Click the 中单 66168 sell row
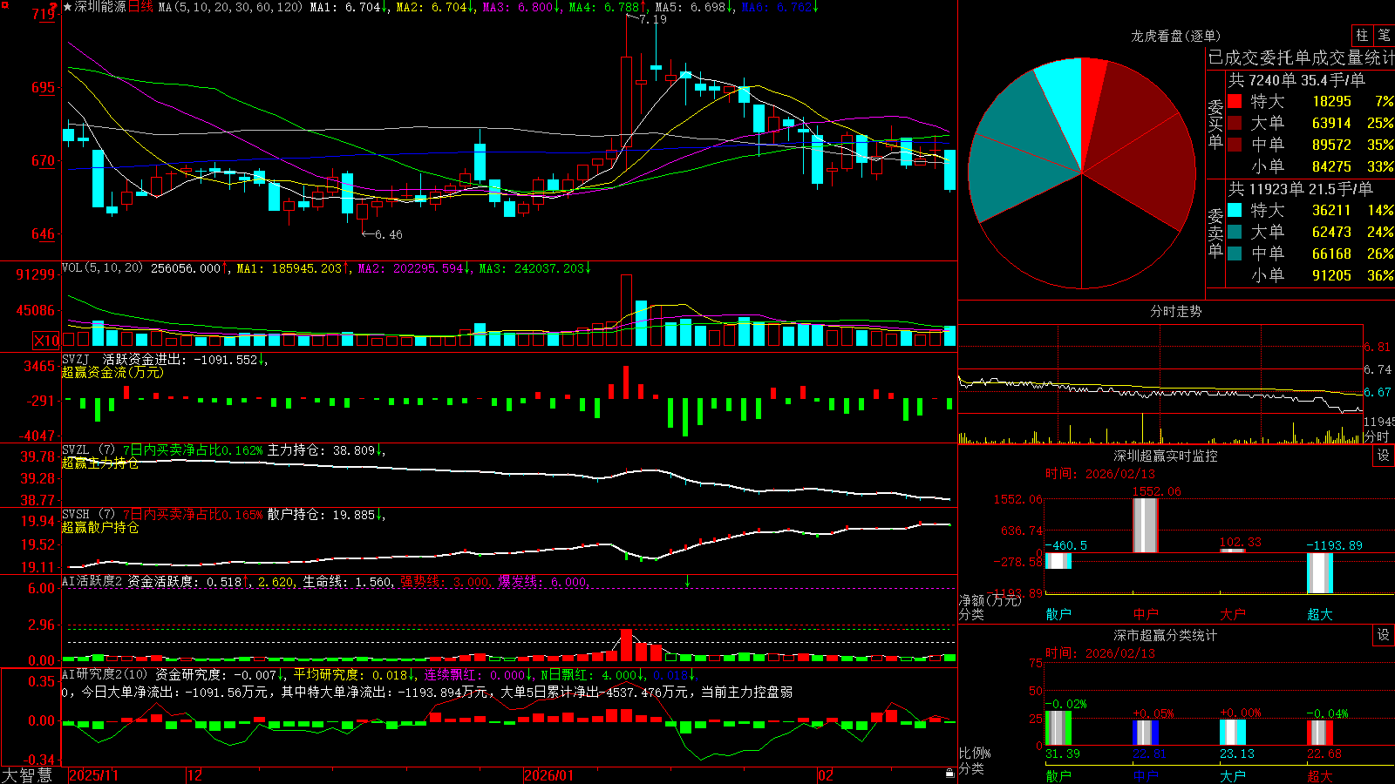 pos(1310,253)
